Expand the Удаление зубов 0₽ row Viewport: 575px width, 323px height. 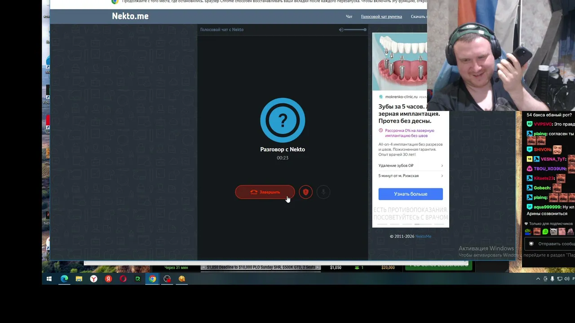coord(411,166)
